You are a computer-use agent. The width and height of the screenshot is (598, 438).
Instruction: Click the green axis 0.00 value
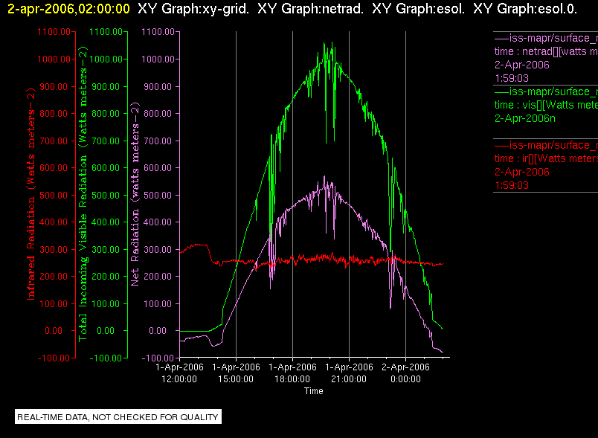coord(106,331)
